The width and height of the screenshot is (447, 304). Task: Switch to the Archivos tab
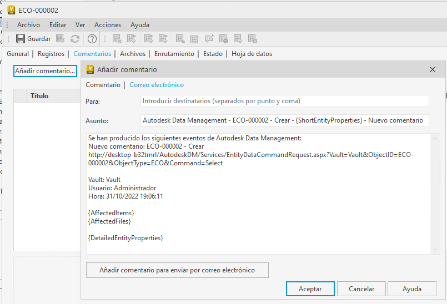tap(133, 54)
